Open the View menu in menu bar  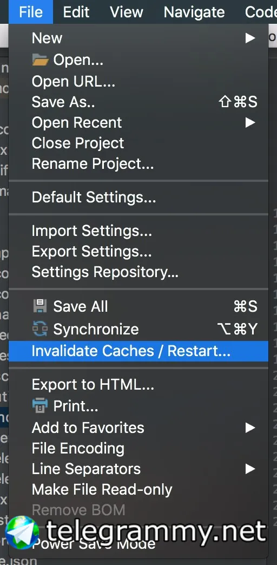pyautogui.click(x=127, y=12)
